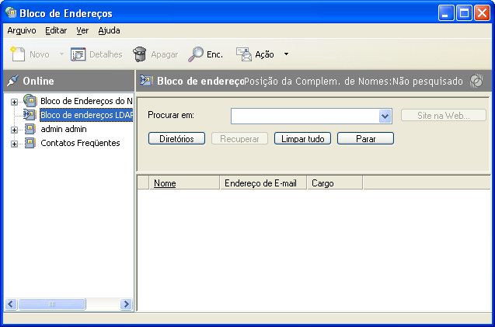Click the title bar application icon

click(11, 12)
